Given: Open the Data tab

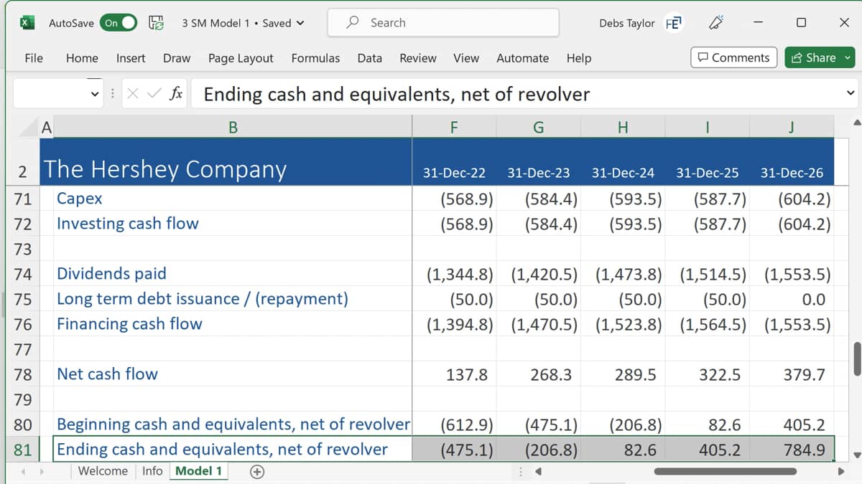Looking at the screenshot, I should (369, 58).
